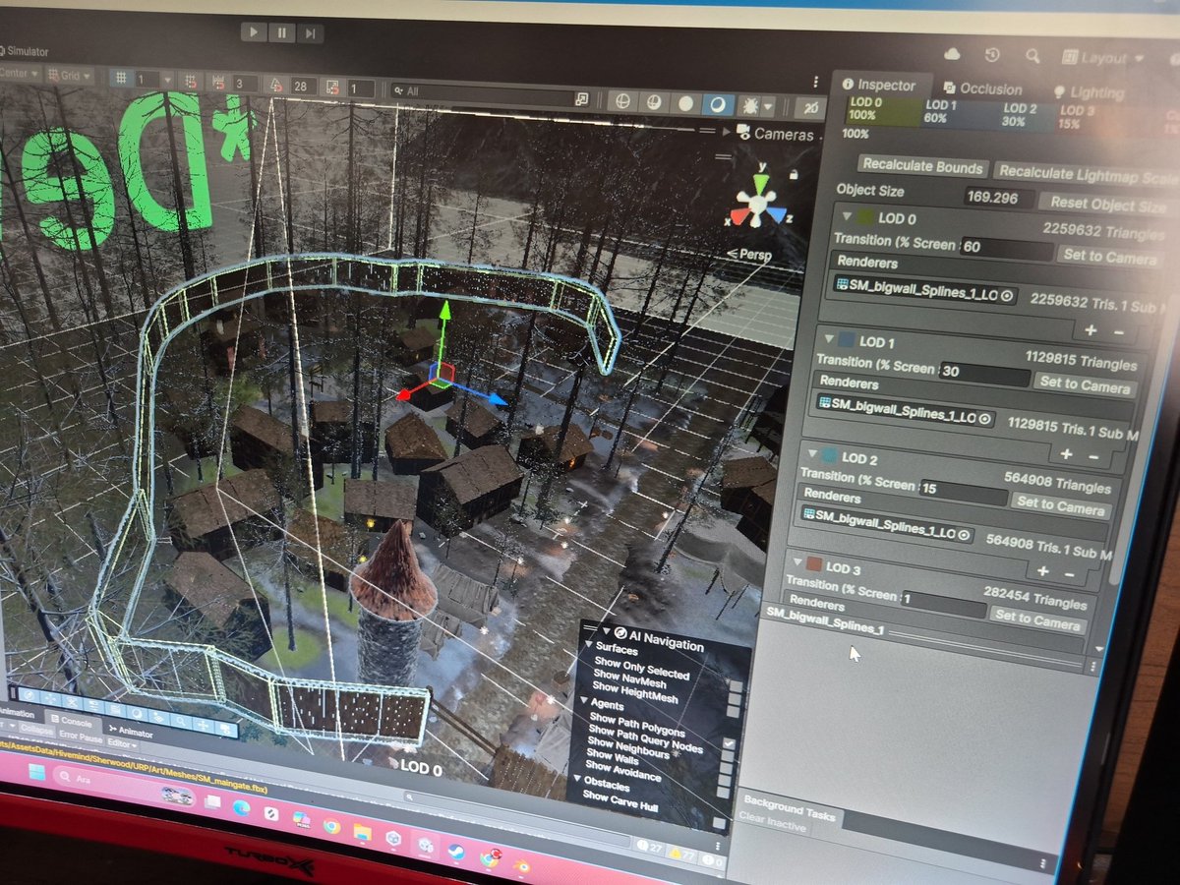Viewport: 1180px width, 885px height.
Task: Click the LOD 0 renderer object picker icon
Action: (1005, 295)
